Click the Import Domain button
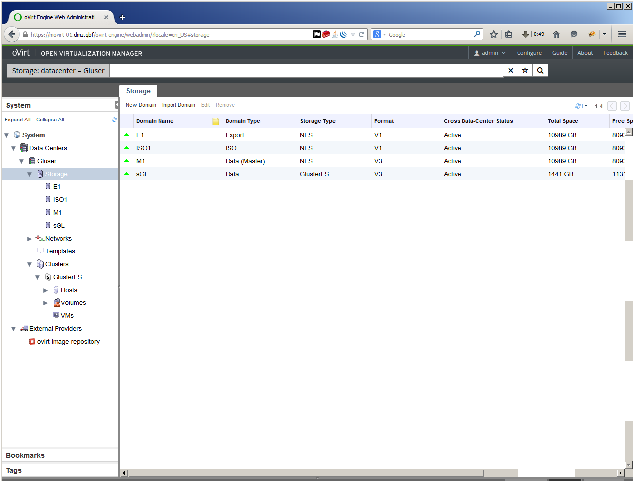 (178, 105)
